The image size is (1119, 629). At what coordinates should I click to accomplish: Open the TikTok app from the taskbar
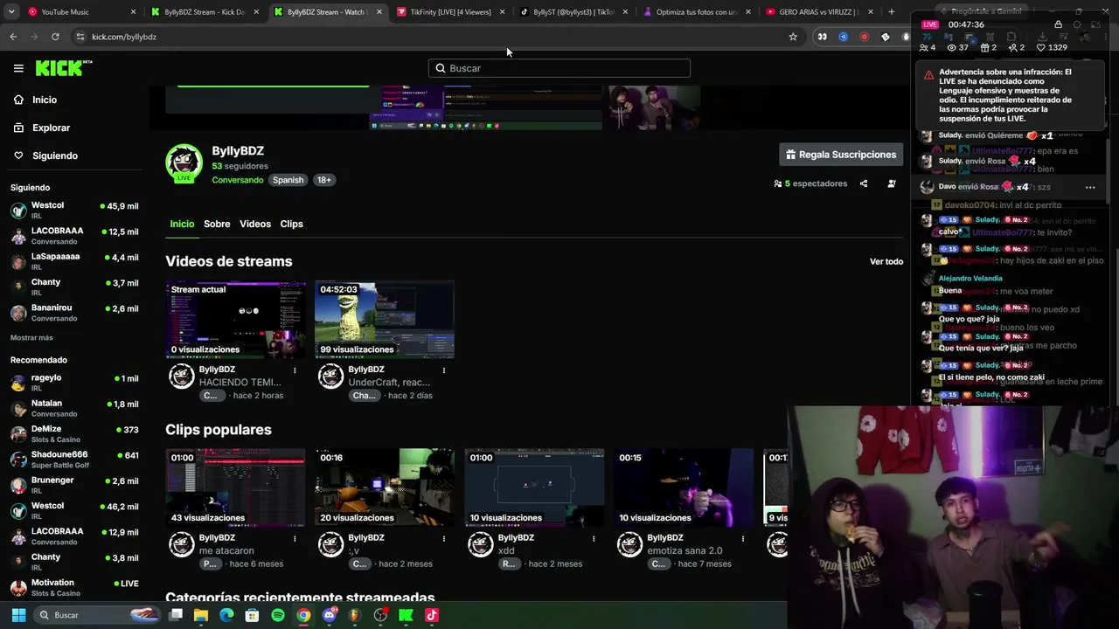431,615
